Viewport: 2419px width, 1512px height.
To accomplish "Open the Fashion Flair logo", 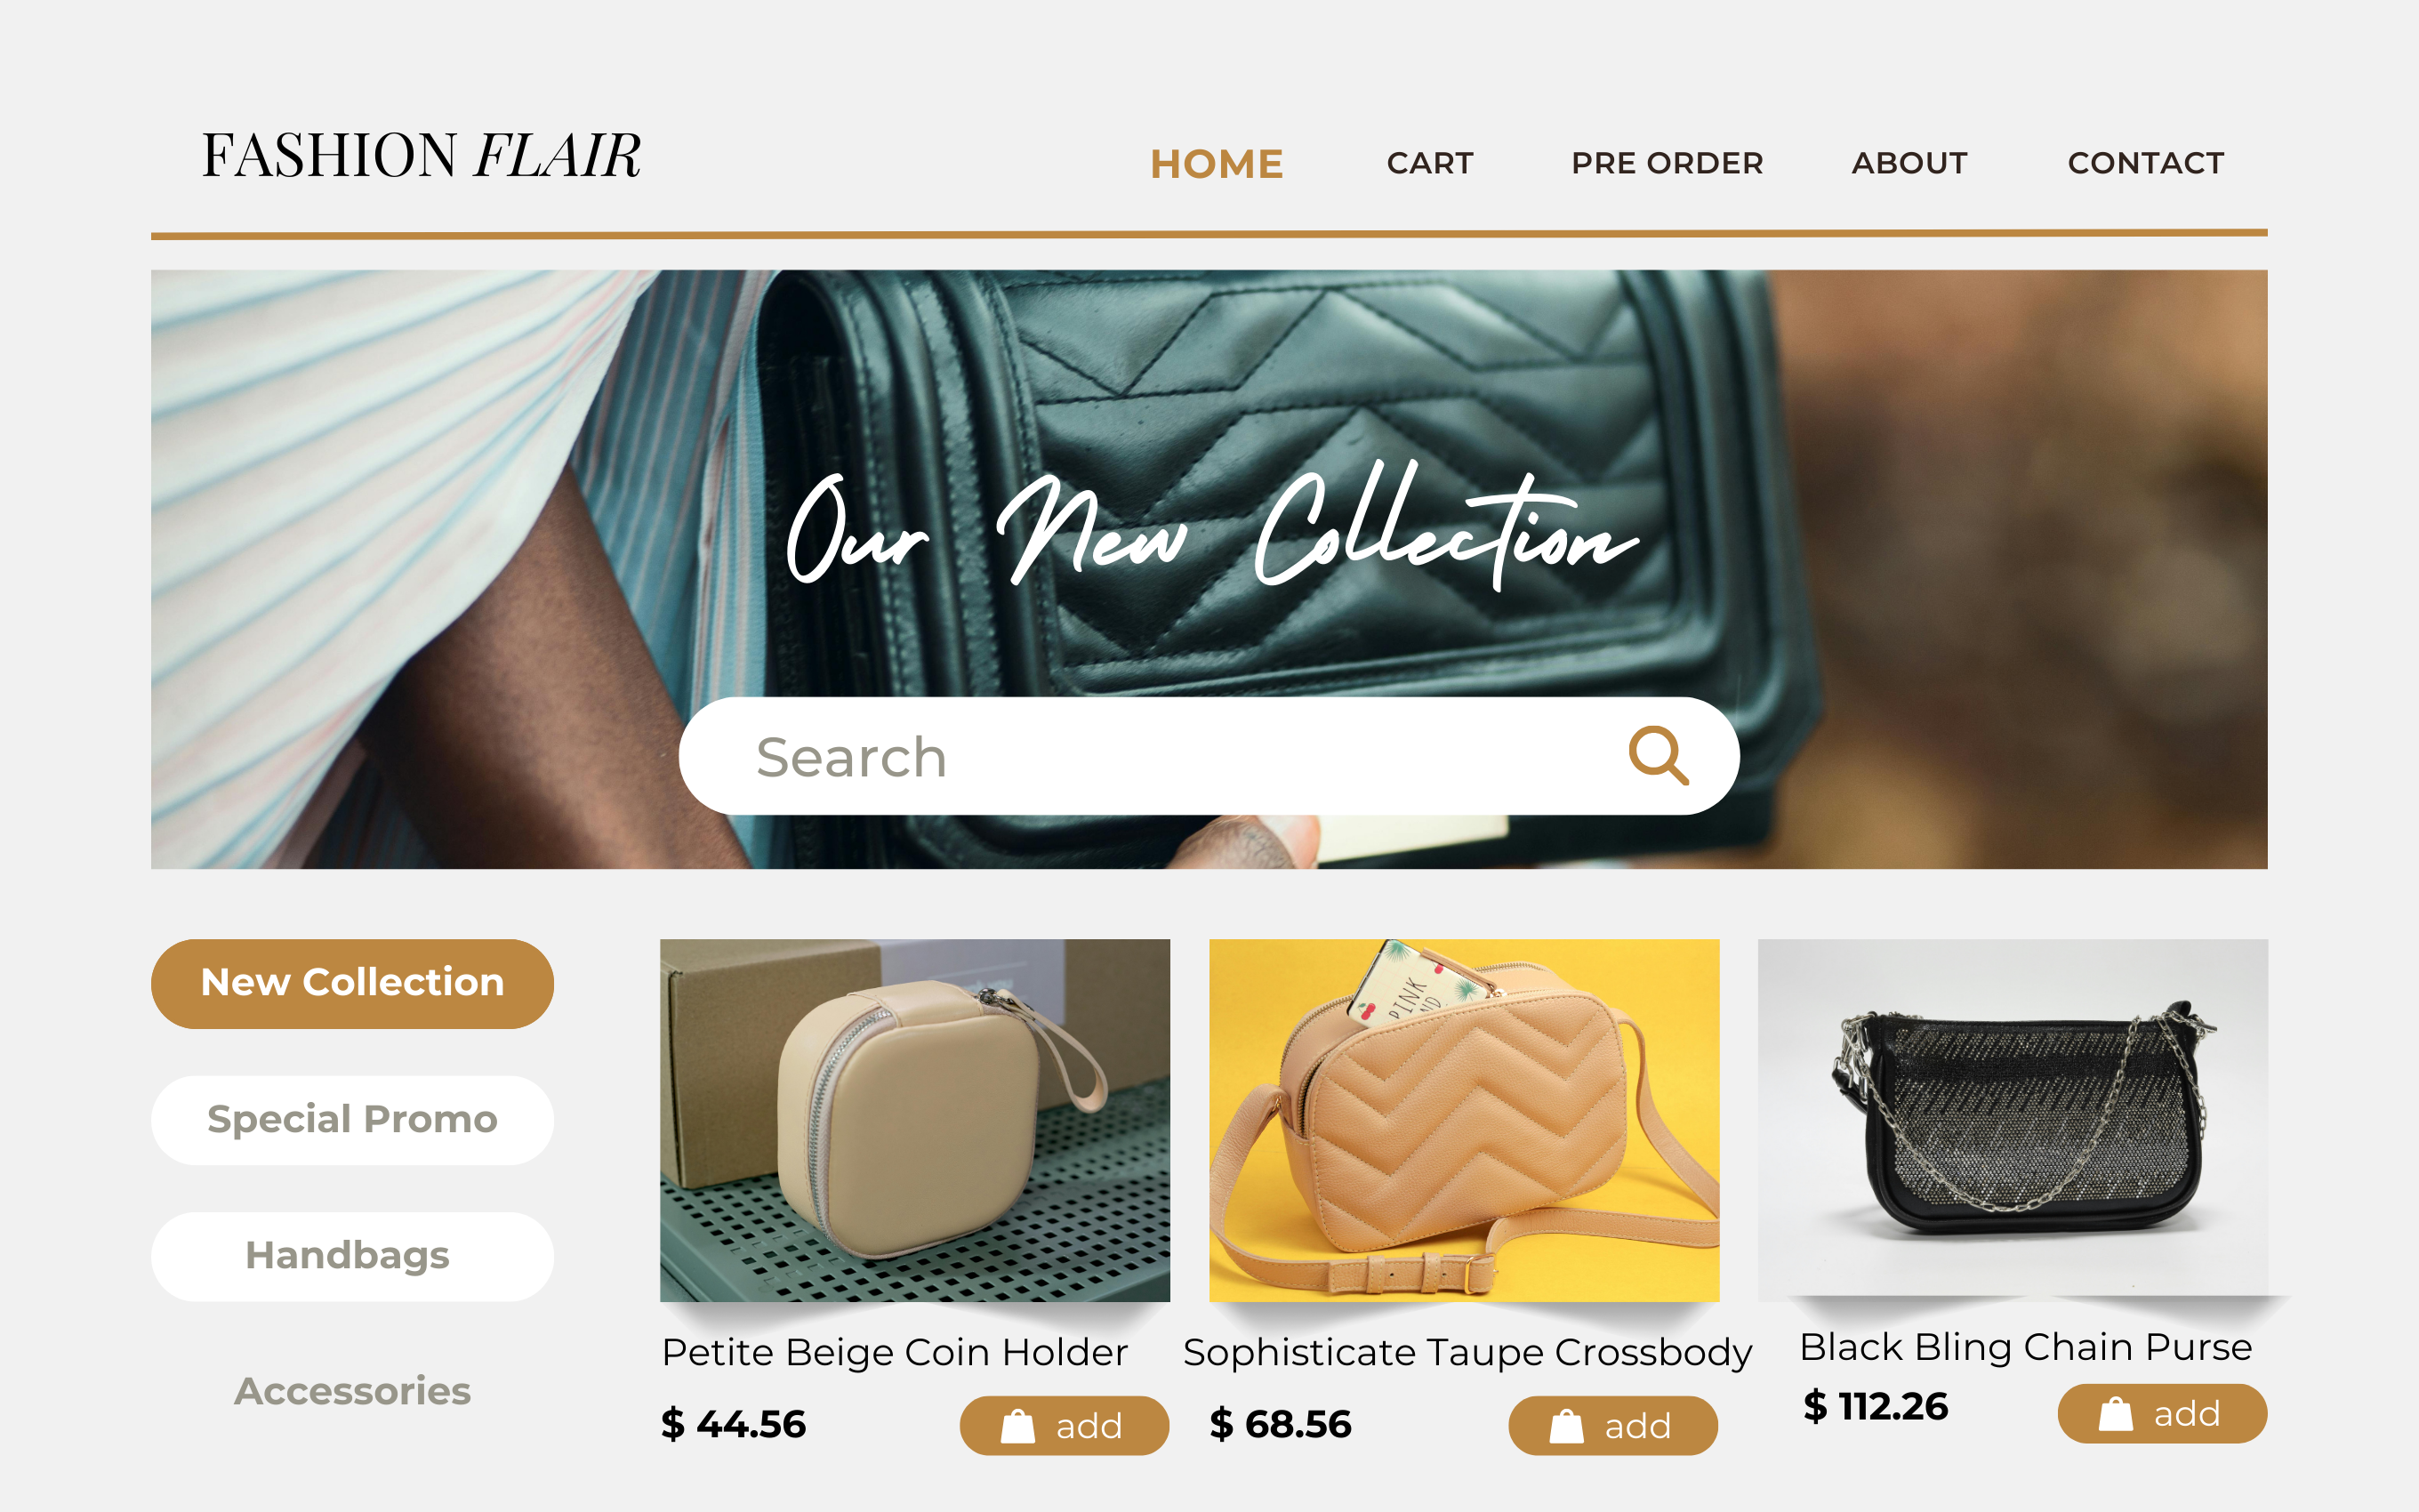I will tap(421, 156).
